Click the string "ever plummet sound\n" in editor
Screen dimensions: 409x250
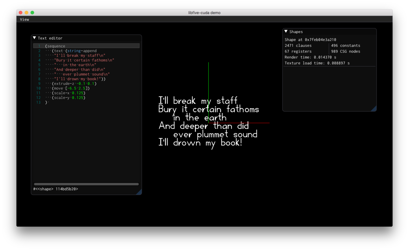(82, 74)
